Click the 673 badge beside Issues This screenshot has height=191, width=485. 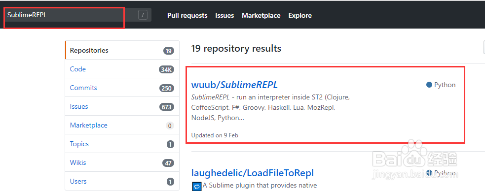pyautogui.click(x=167, y=107)
